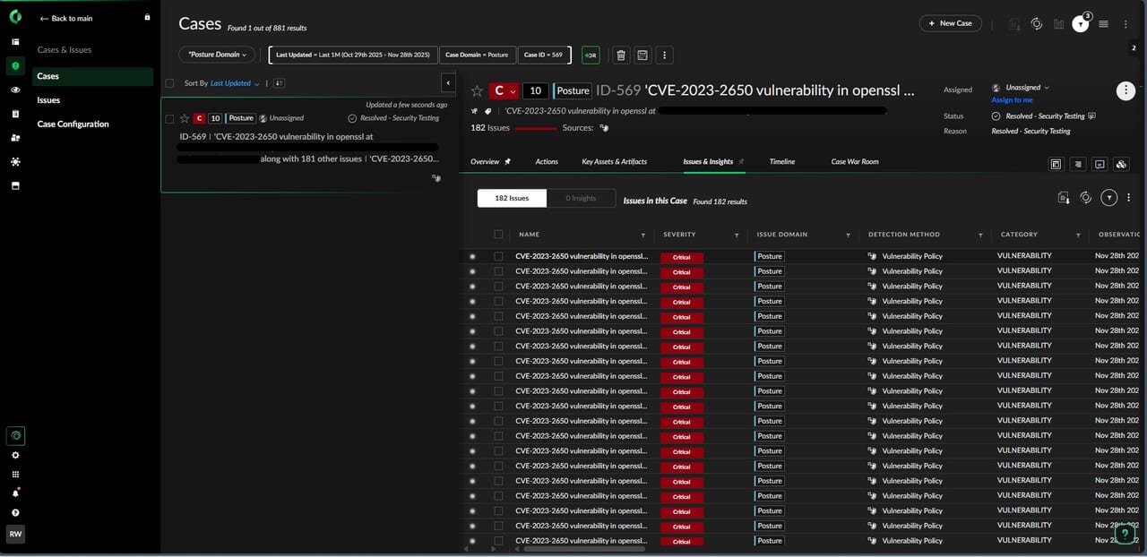This screenshot has width=1147, height=557.
Task: Open the help question mark icon
Action: (x=15, y=513)
